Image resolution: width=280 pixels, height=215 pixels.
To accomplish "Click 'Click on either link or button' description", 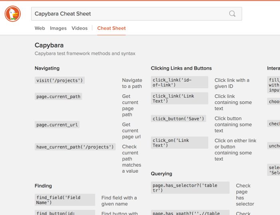I will 235,150.
